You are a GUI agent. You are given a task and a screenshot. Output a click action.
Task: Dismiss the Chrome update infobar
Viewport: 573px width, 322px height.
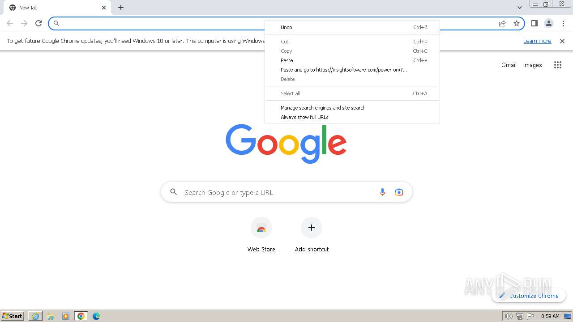pyautogui.click(x=562, y=41)
